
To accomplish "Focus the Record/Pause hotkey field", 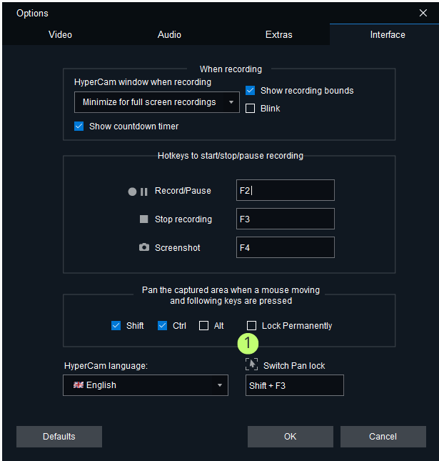I will (285, 190).
